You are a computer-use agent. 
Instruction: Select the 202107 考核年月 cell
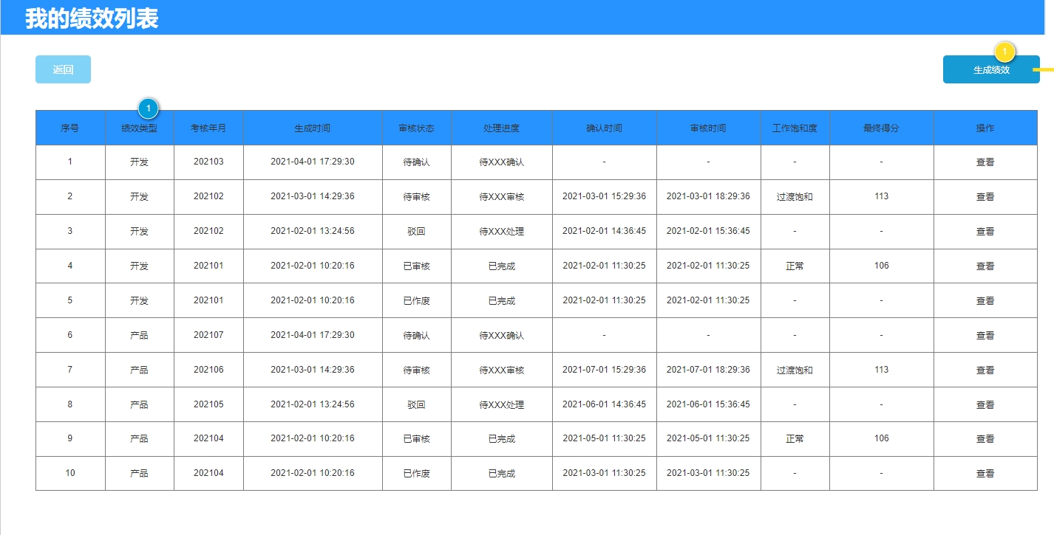point(208,335)
